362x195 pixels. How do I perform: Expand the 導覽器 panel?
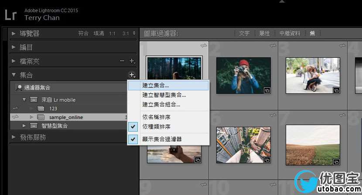coord(14,33)
